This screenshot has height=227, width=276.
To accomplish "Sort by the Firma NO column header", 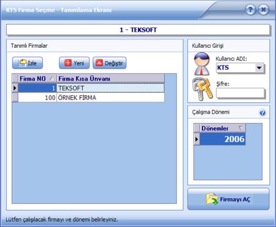I will pyautogui.click(x=37, y=78).
